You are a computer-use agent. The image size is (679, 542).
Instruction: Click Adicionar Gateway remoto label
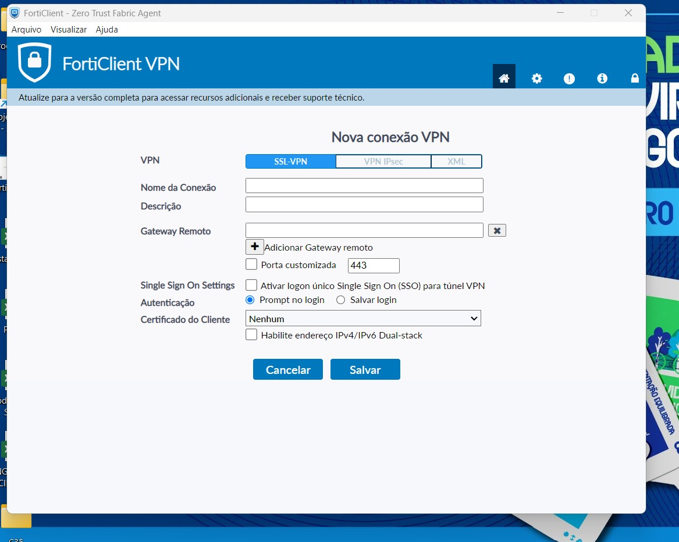(318, 248)
